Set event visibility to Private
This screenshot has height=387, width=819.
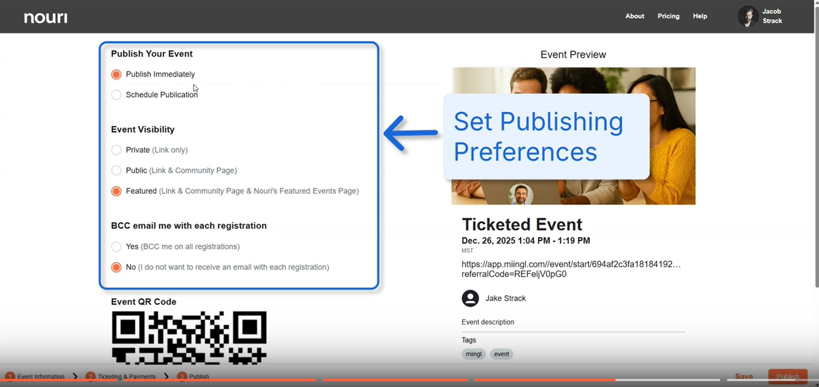[x=116, y=150]
